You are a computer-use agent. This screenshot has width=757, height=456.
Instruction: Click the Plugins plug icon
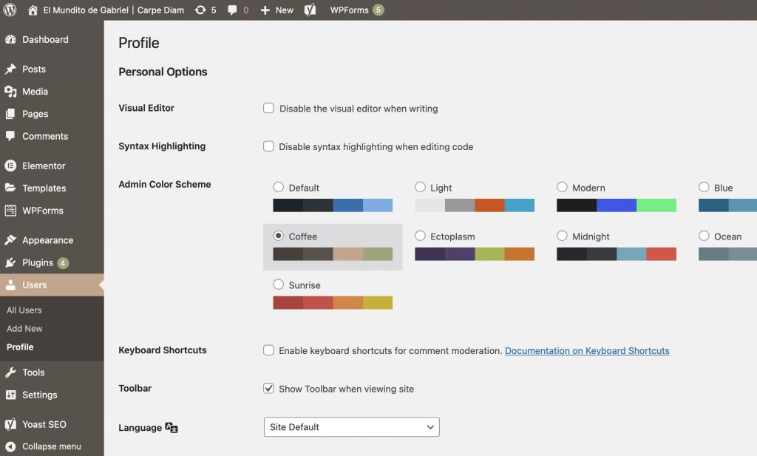(x=10, y=262)
